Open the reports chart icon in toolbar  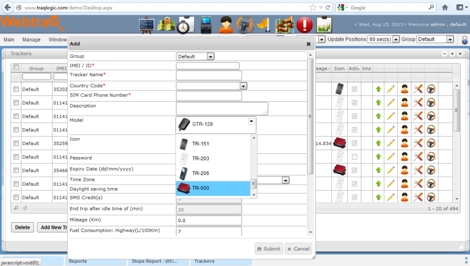pyautogui.click(x=324, y=25)
